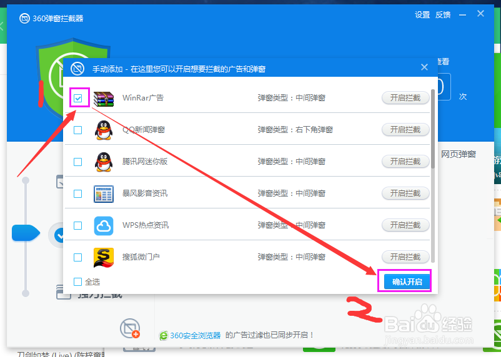The width and height of the screenshot is (501, 357).
Task: Select the 暴风影音资讯 name text
Action: (145, 193)
